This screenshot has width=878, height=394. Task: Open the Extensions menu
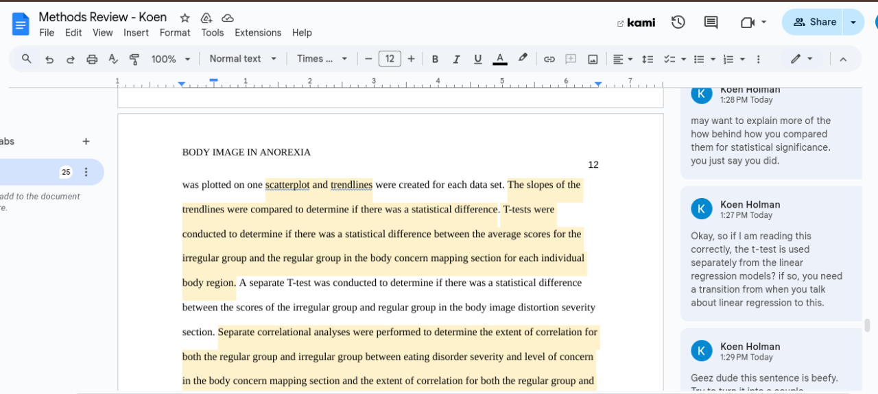coord(257,33)
